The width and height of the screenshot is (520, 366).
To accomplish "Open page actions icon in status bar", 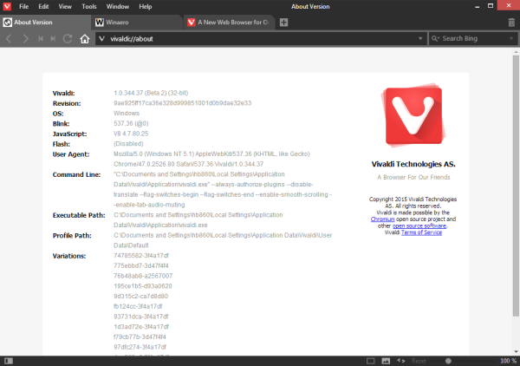I will click(x=401, y=361).
